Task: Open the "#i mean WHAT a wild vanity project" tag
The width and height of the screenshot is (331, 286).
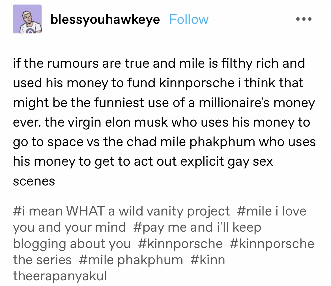Action: click(121, 211)
